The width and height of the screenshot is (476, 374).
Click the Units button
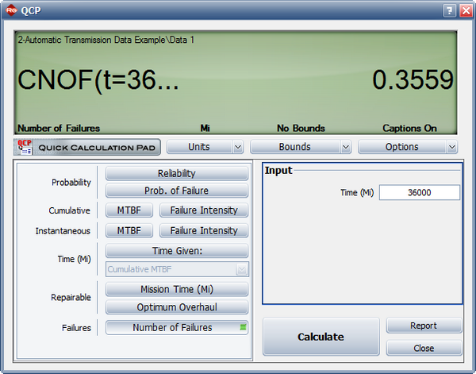[x=199, y=147]
